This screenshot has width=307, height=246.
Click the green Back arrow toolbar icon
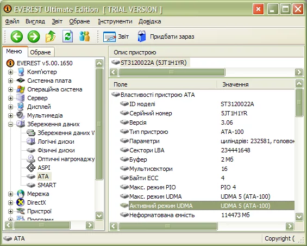point(17,36)
